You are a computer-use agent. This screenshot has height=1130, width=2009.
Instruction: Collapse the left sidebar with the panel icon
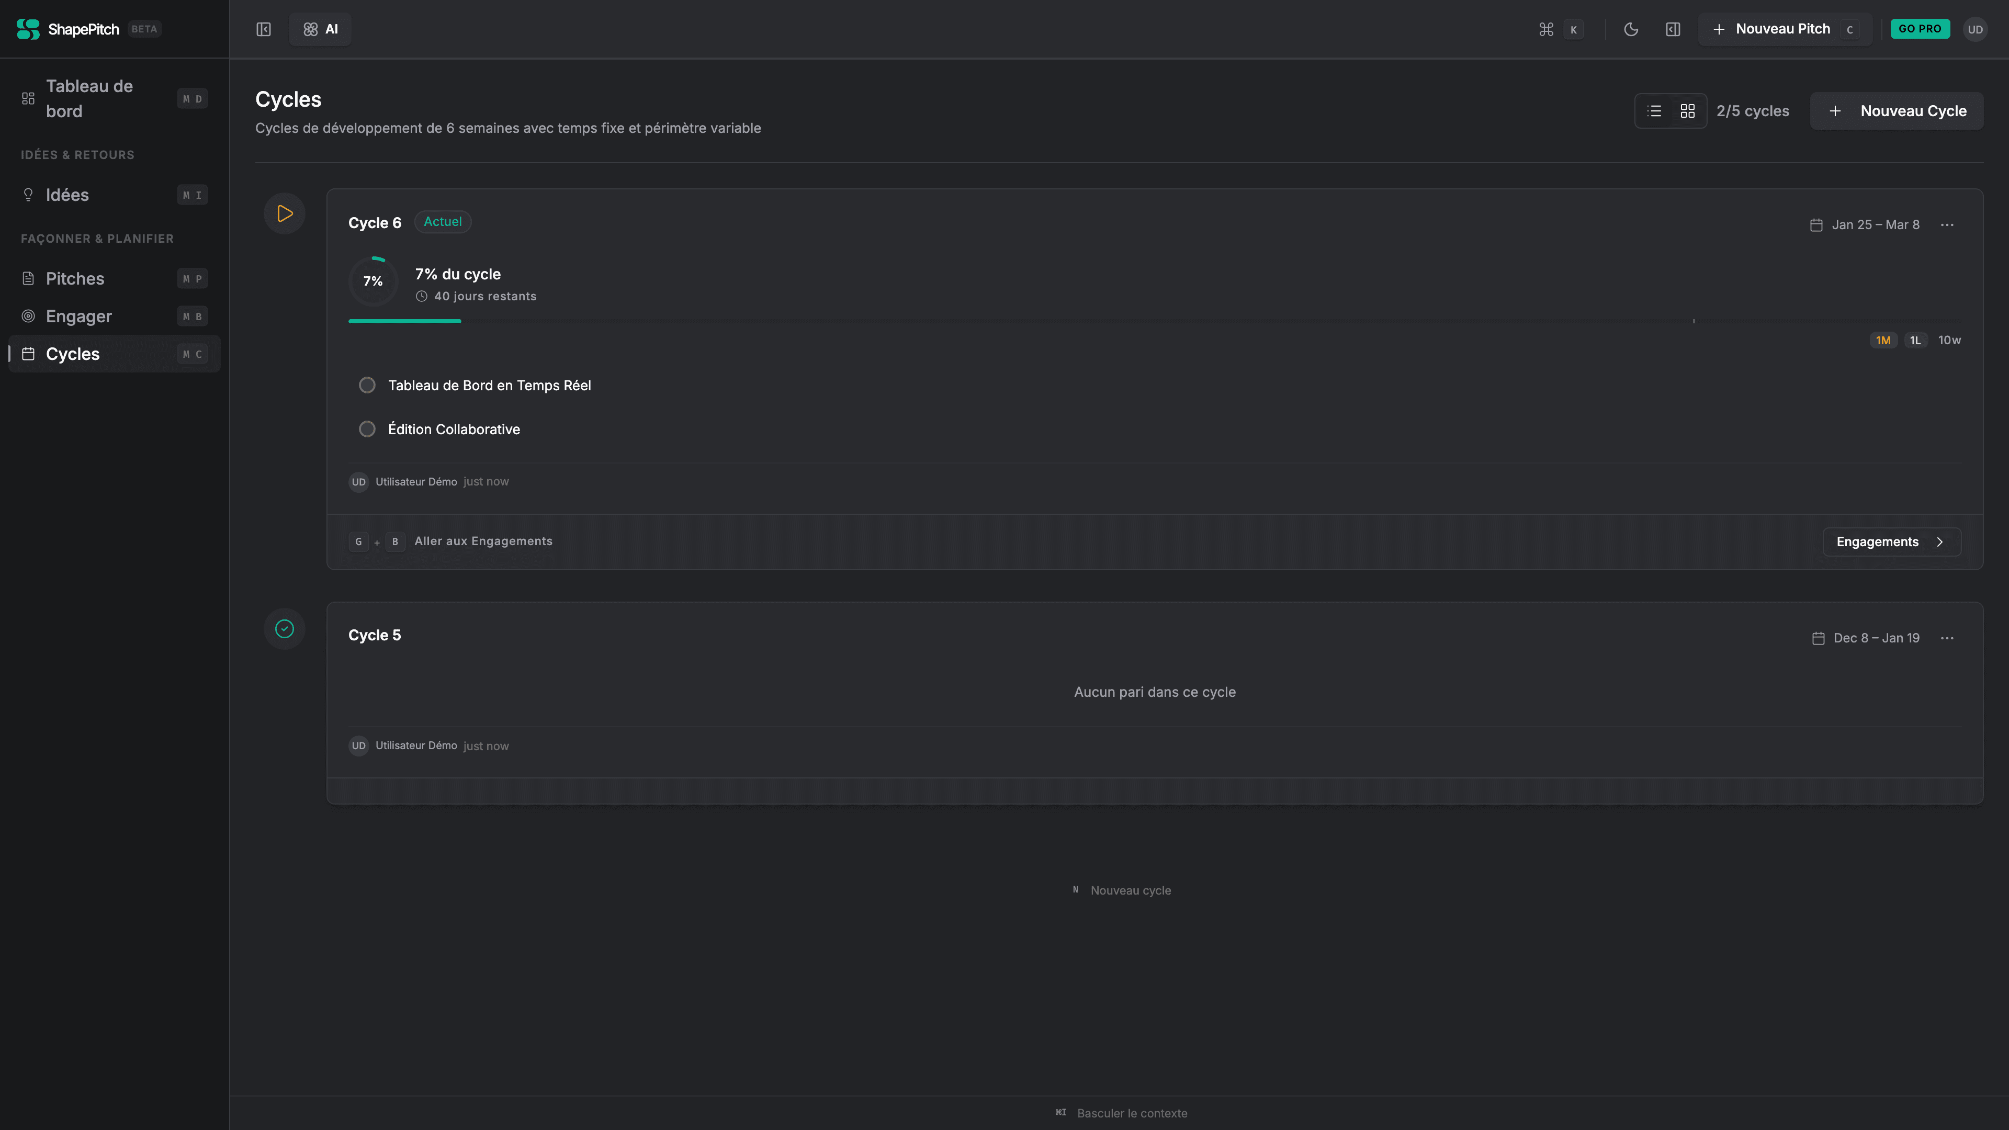(264, 29)
